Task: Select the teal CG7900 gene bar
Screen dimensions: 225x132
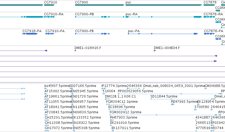Action: pyautogui.click(x=100, y=5)
